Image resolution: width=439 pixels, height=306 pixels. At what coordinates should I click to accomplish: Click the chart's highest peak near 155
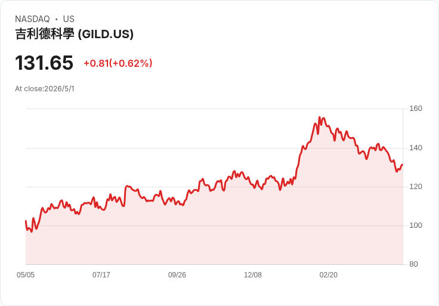pyautogui.click(x=320, y=118)
